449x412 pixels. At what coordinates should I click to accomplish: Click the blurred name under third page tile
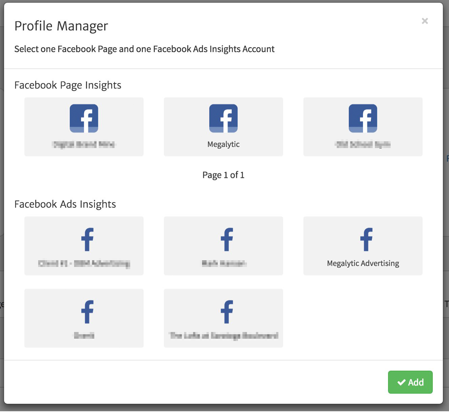(363, 144)
